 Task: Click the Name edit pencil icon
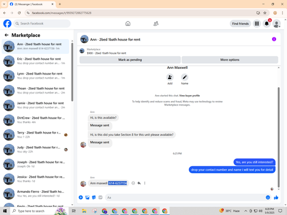[184, 77]
